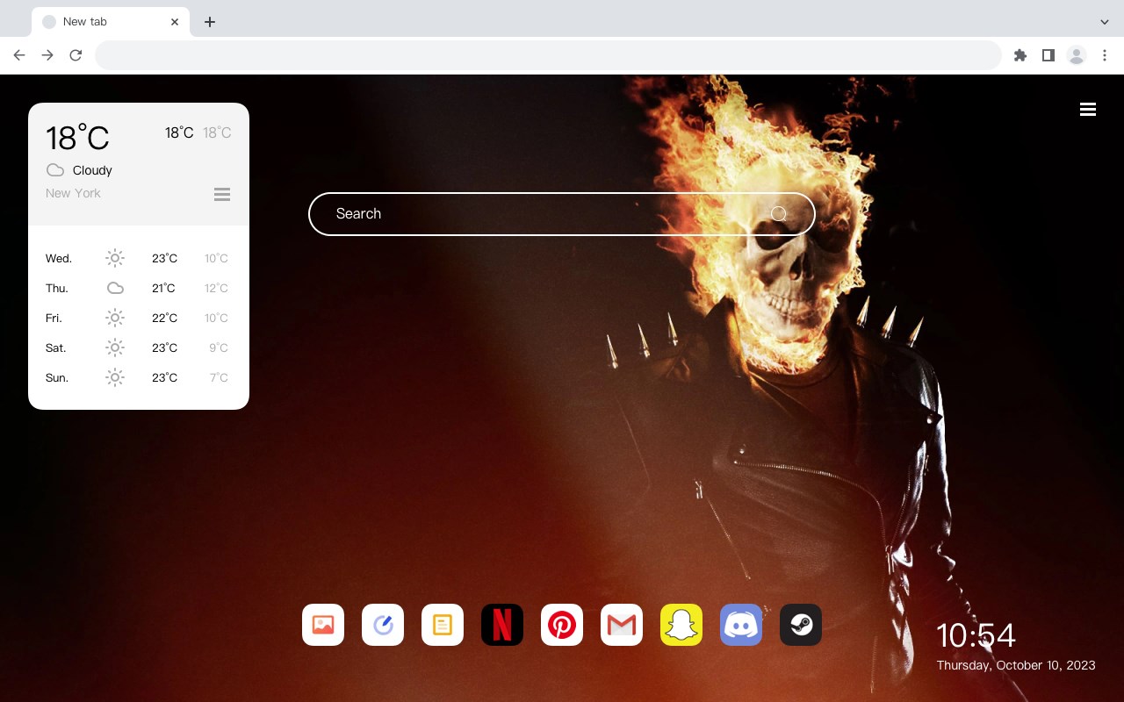Viewport: 1124px width, 702px height.
Task: Select the New tab tab
Action: pos(111,22)
